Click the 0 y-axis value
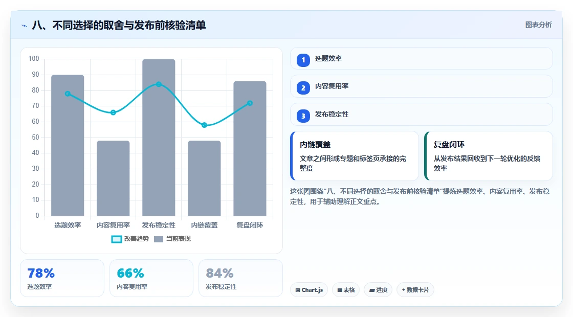573x317 pixels. tap(37, 215)
